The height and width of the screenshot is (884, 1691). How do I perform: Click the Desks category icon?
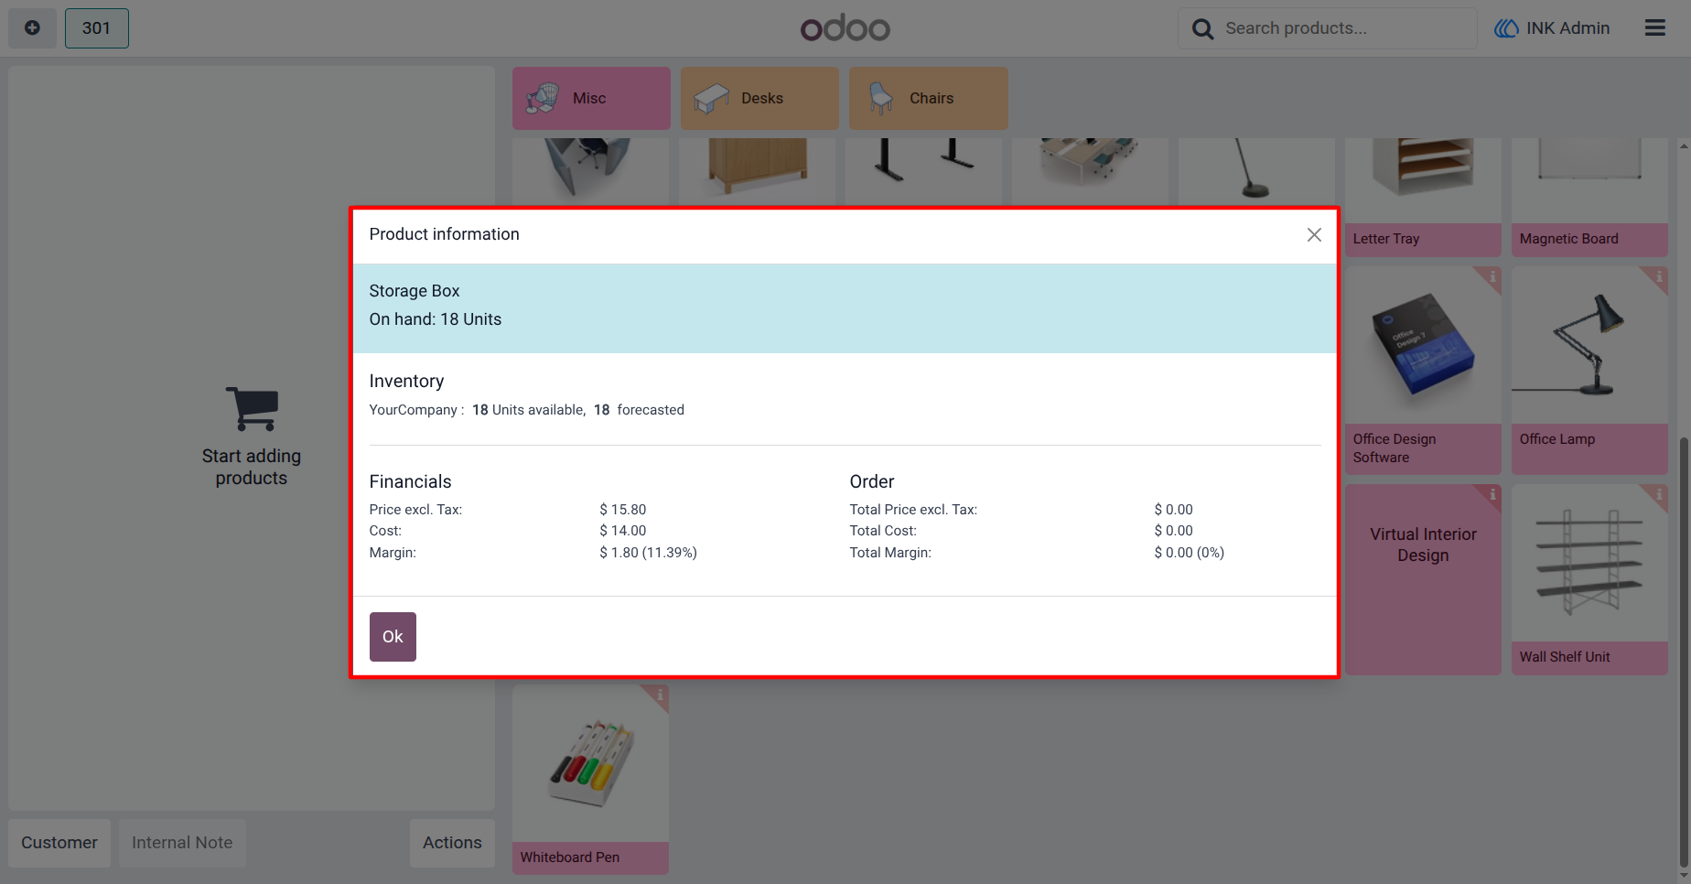click(x=711, y=98)
